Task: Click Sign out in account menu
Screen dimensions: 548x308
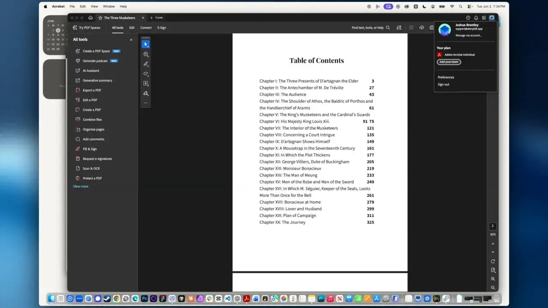Action: click(443, 85)
